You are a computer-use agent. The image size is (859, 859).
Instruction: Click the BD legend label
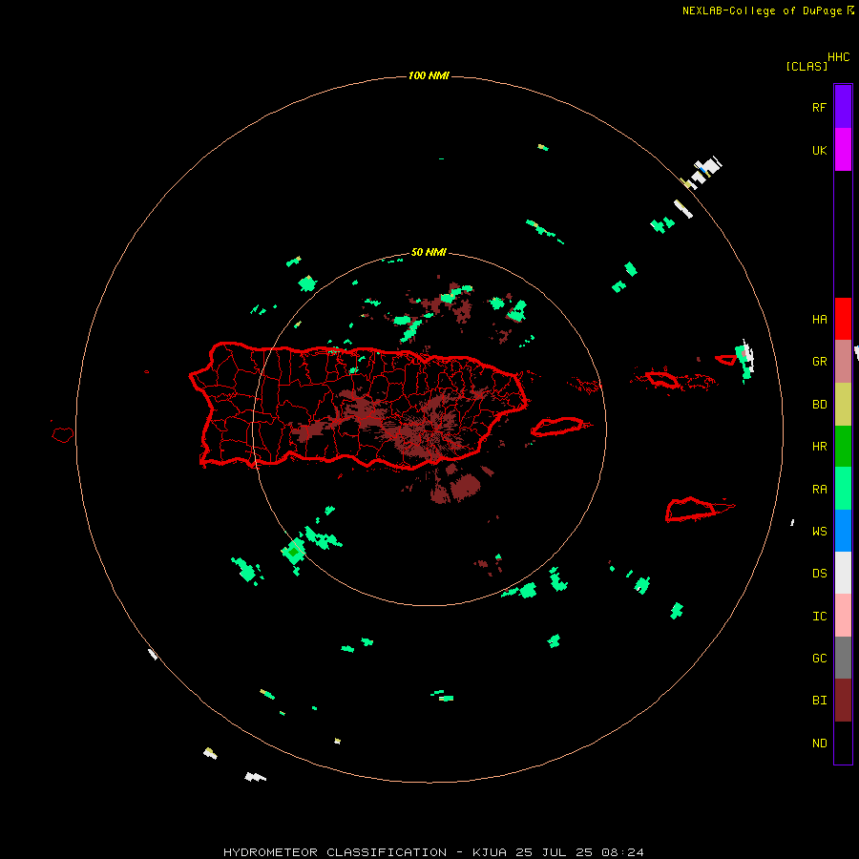tap(819, 404)
